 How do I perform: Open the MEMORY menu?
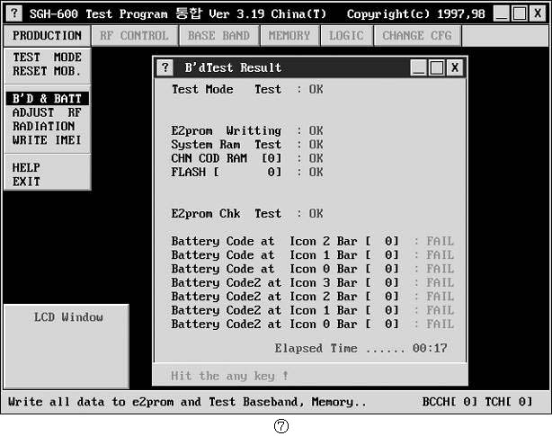[289, 36]
